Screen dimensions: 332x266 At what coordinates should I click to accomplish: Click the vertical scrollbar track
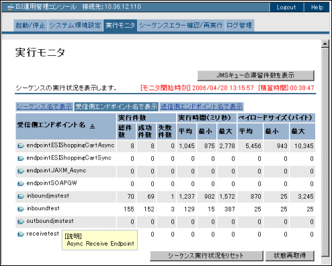pyautogui.click(x=325, y=152)
